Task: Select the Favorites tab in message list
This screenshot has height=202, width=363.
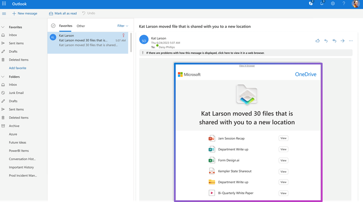Action: [66, 26]
